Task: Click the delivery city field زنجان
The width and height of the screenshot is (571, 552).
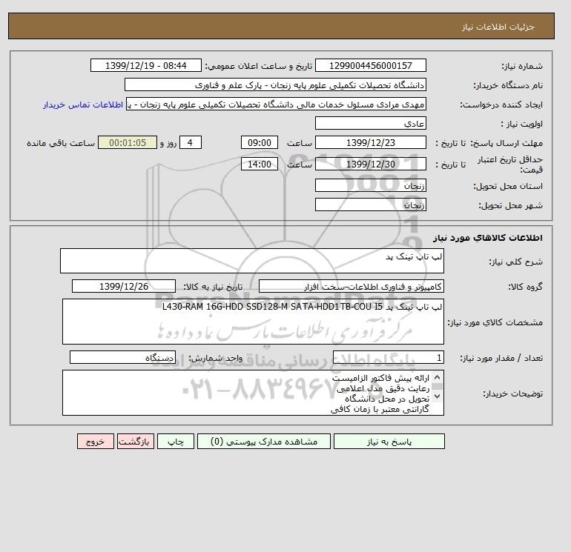Action: pos(370,204)
